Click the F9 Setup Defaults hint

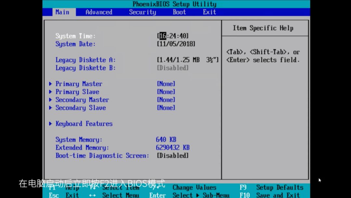(x=271, y=188)
